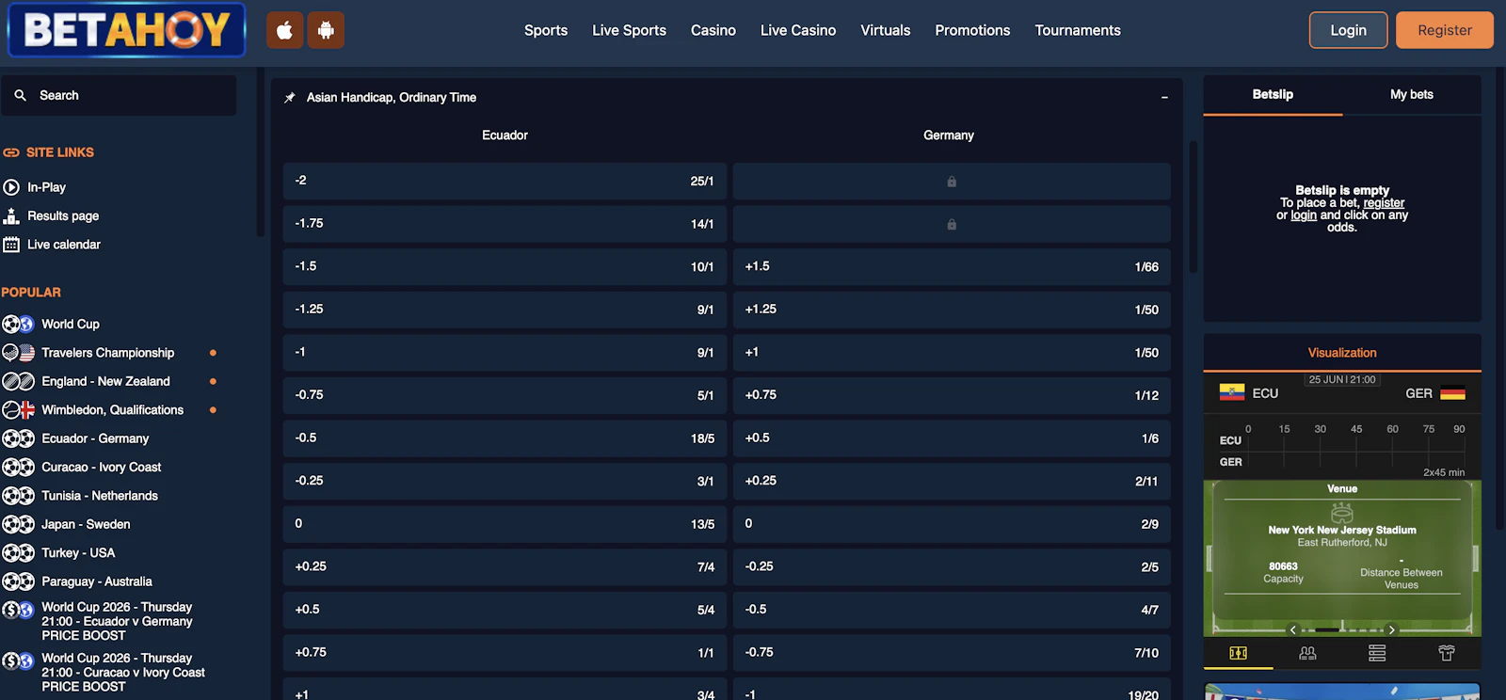The width and height of the screenshot is (1506, 700).
Task: Click the Germany flag in visualization
Action: (x=1452, y=393)
